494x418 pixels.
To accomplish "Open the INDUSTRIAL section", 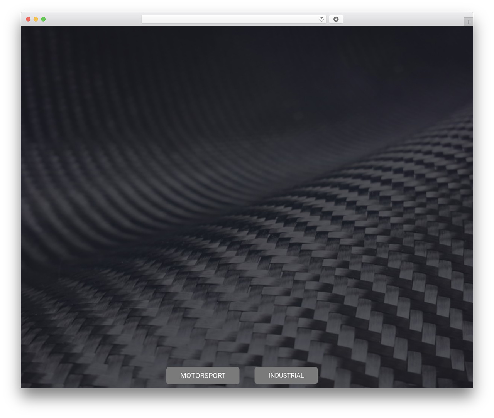I will click(x=286, y=376).
